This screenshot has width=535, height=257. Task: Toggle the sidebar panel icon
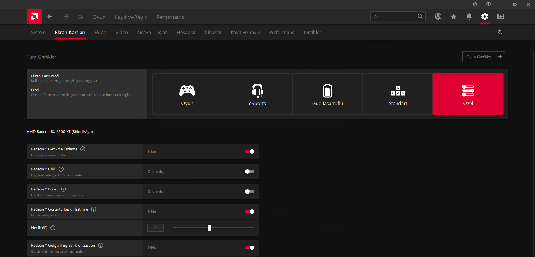pos(500,16)
